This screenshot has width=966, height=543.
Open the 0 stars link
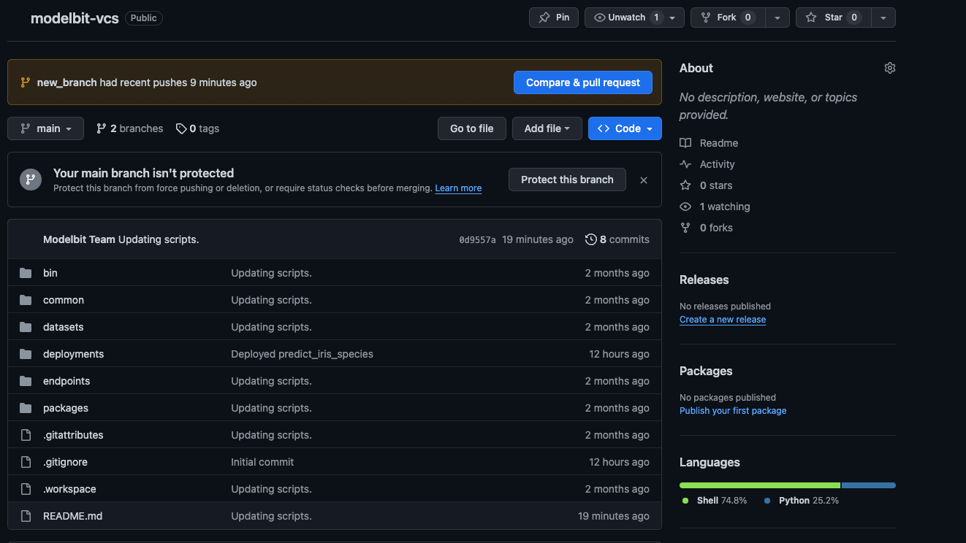[x=716, y=185]
